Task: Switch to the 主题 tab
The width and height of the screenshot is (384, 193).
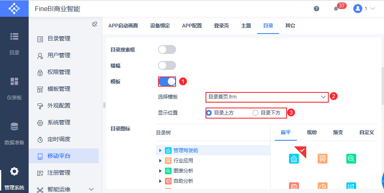Action: [246, 25]
